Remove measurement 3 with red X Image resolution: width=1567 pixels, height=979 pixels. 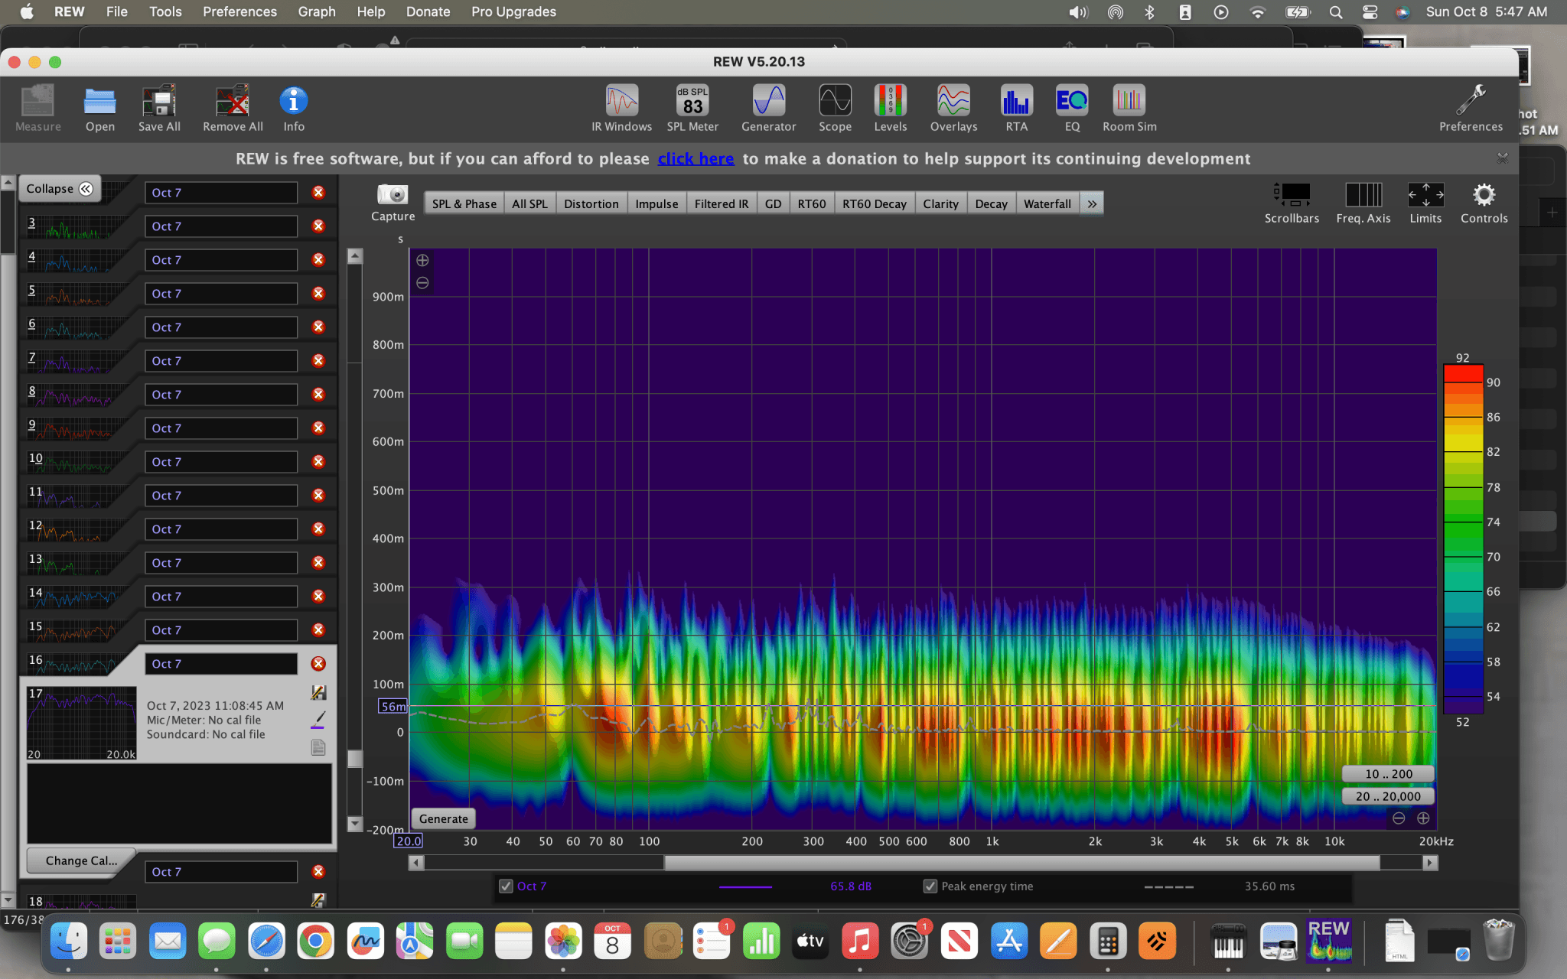(318, 226)
